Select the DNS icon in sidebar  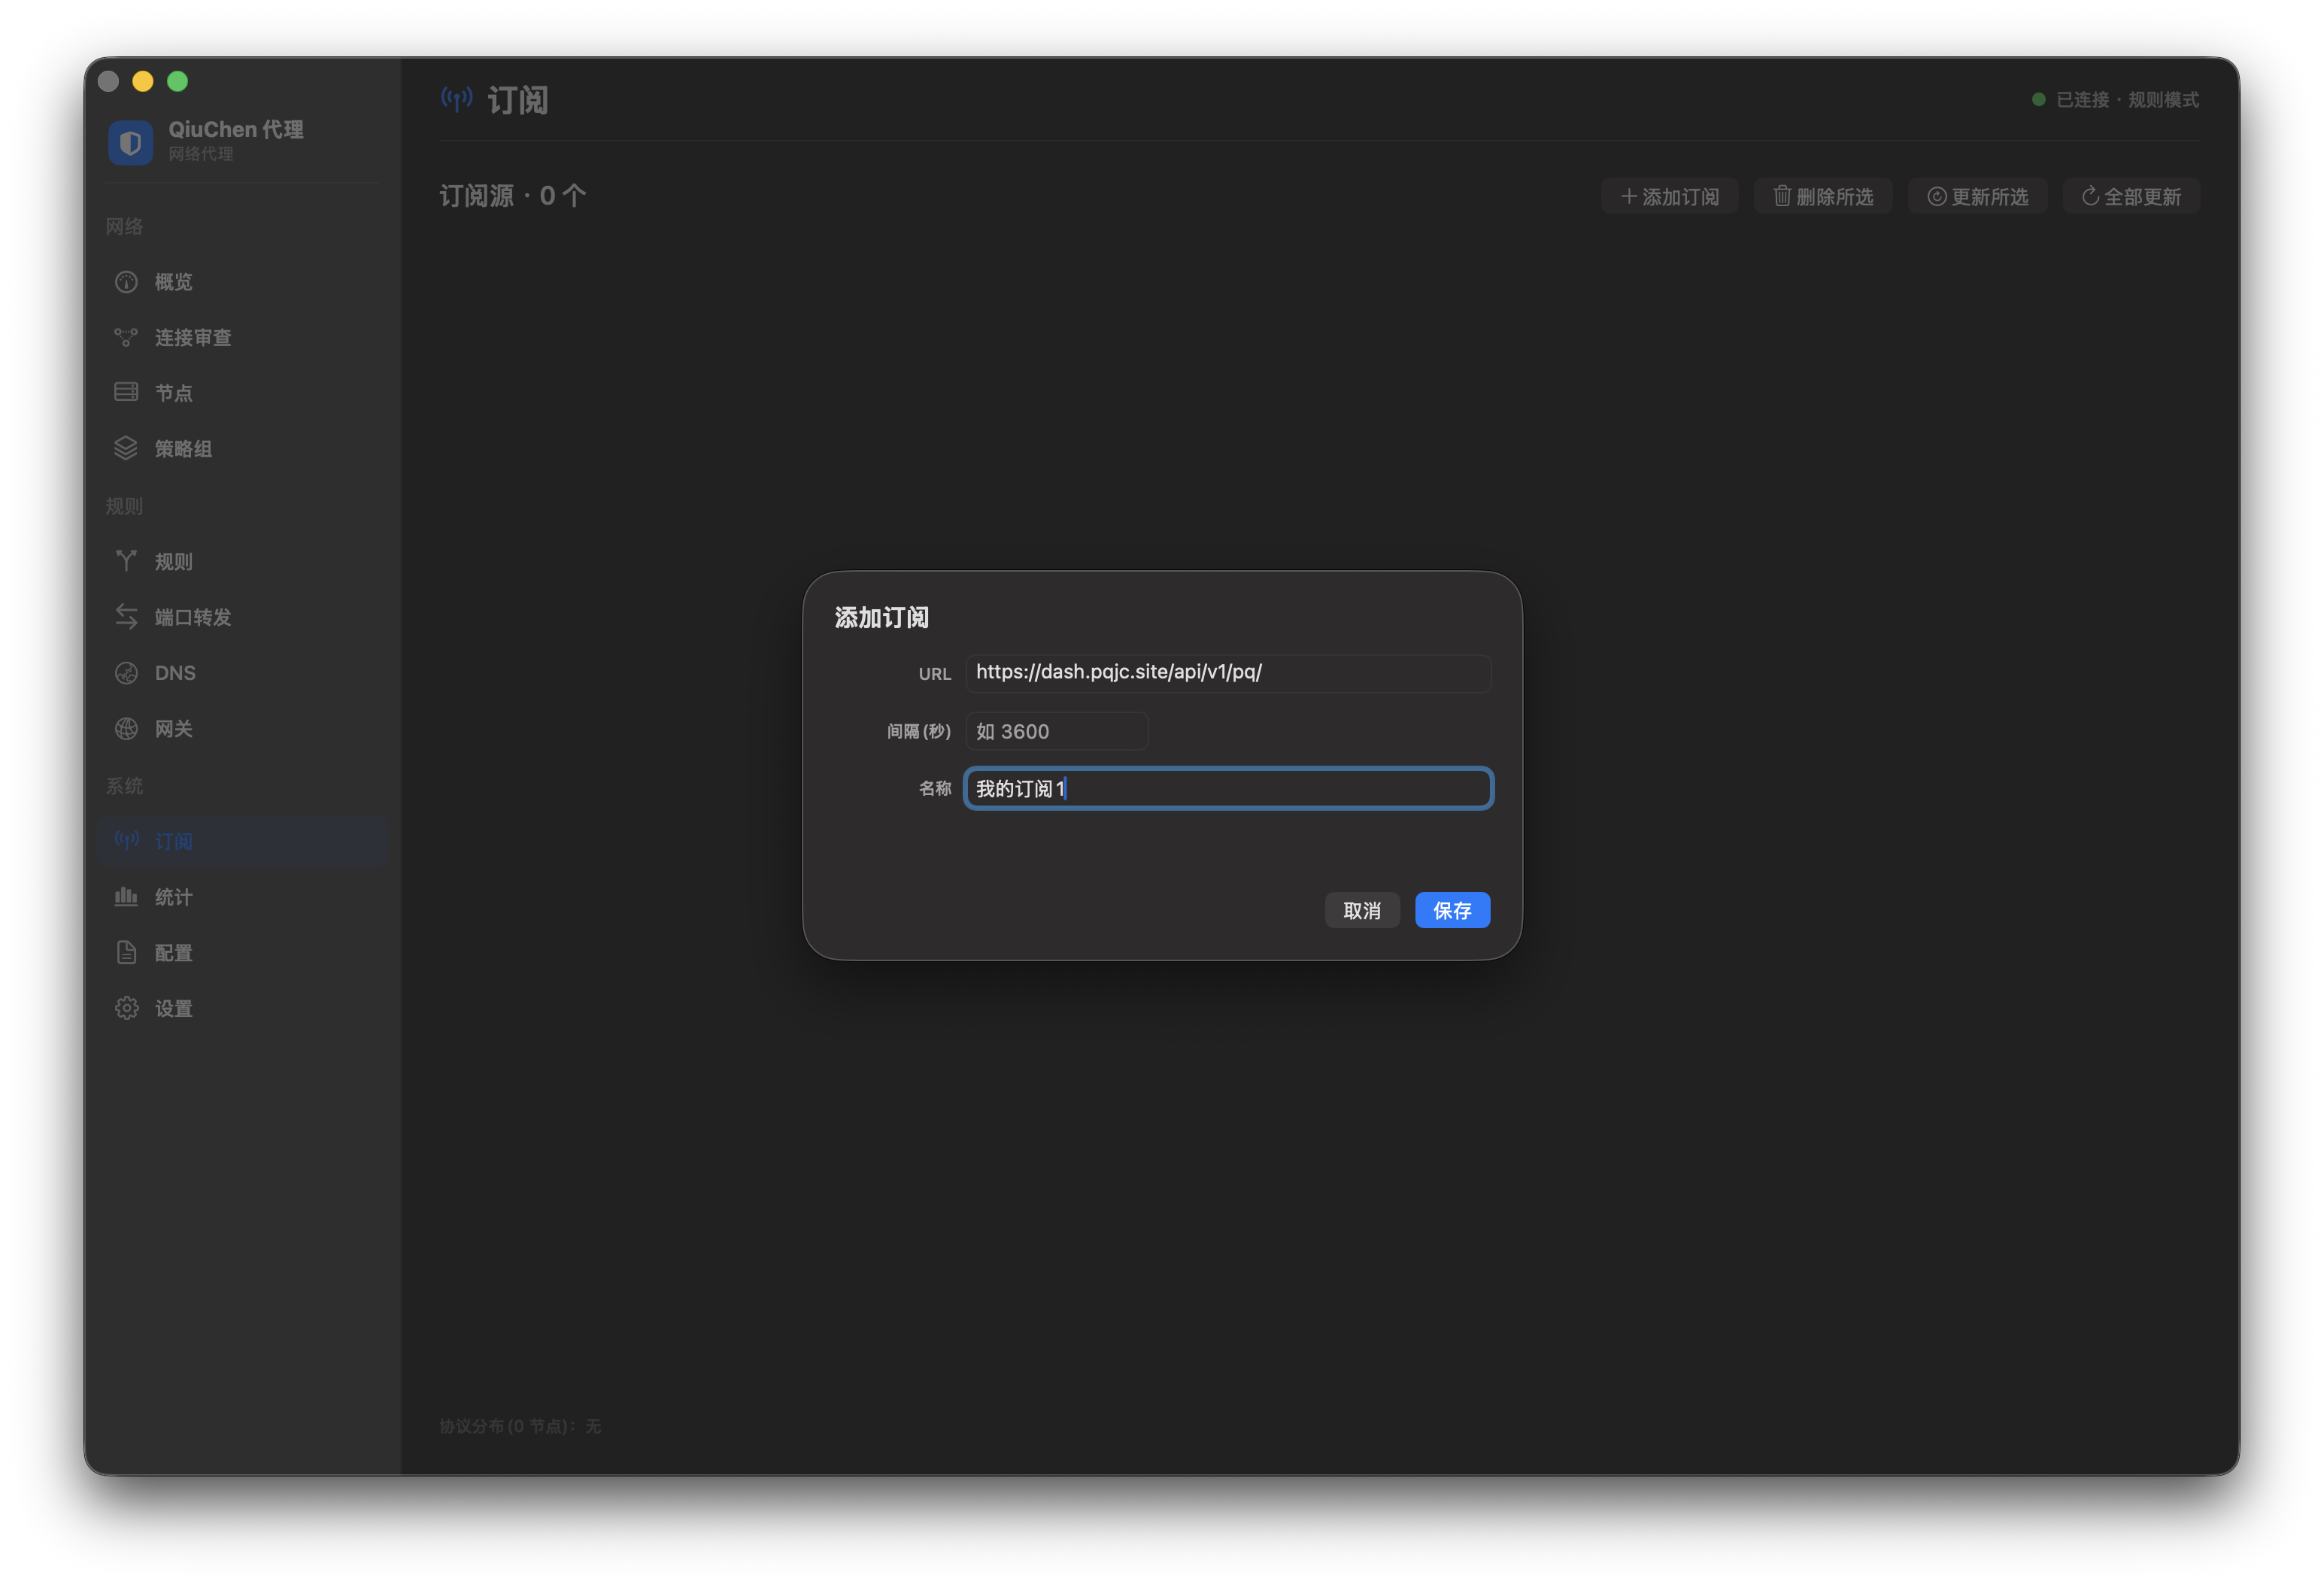pyautogui.click(x=126, y=673)
